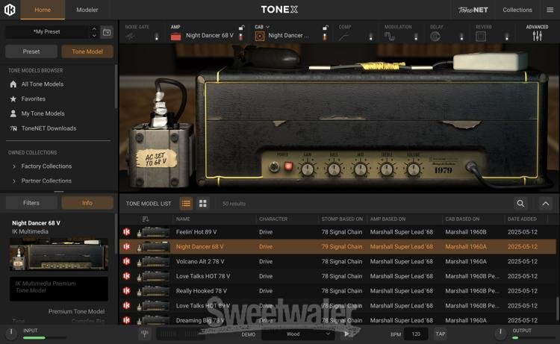560x344 pixels.
Task: Sort list by Character column
Action: (273, 219)
